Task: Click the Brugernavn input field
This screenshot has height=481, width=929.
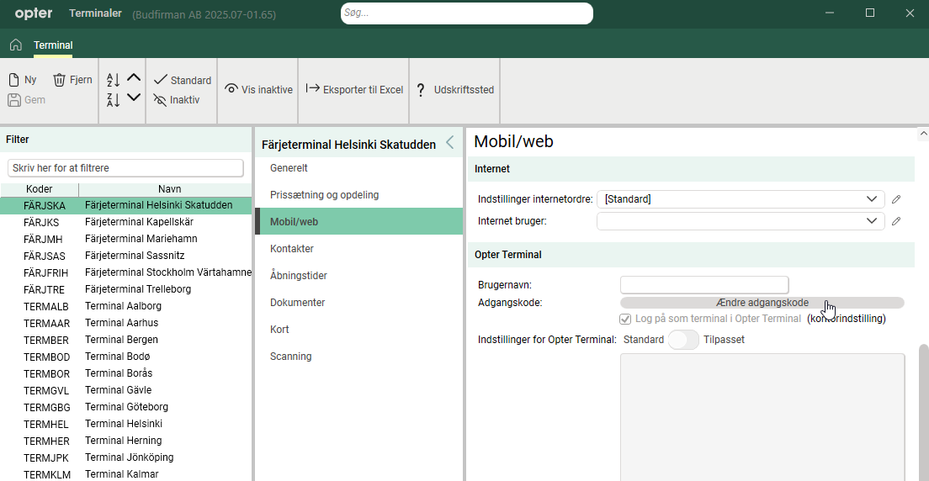Action: [x=703, y=285]
